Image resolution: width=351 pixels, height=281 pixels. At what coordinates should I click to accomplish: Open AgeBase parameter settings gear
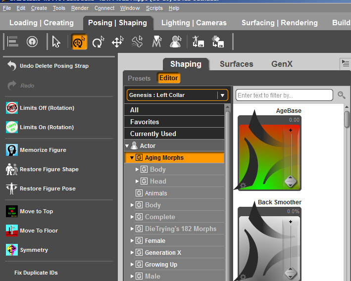[243, 186]
